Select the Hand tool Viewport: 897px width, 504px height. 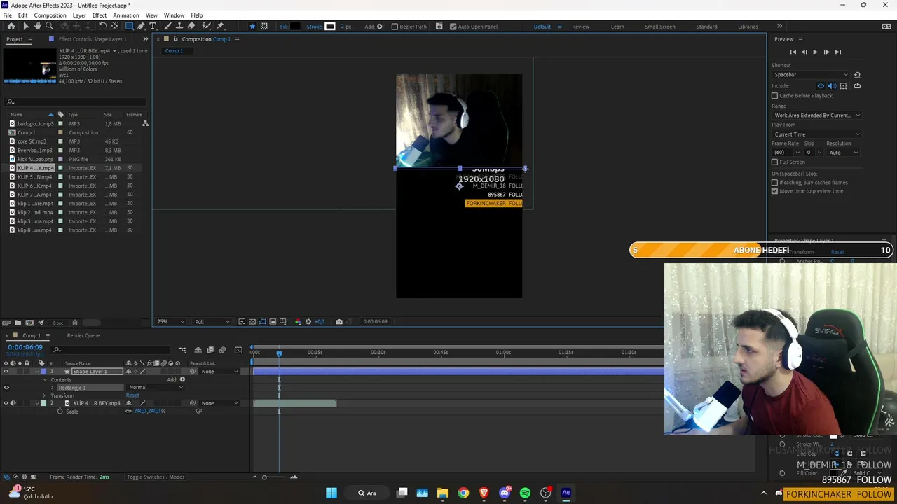coord(38,26)
